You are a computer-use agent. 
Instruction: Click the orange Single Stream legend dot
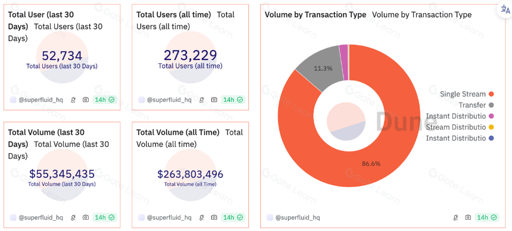pos(491,94)
